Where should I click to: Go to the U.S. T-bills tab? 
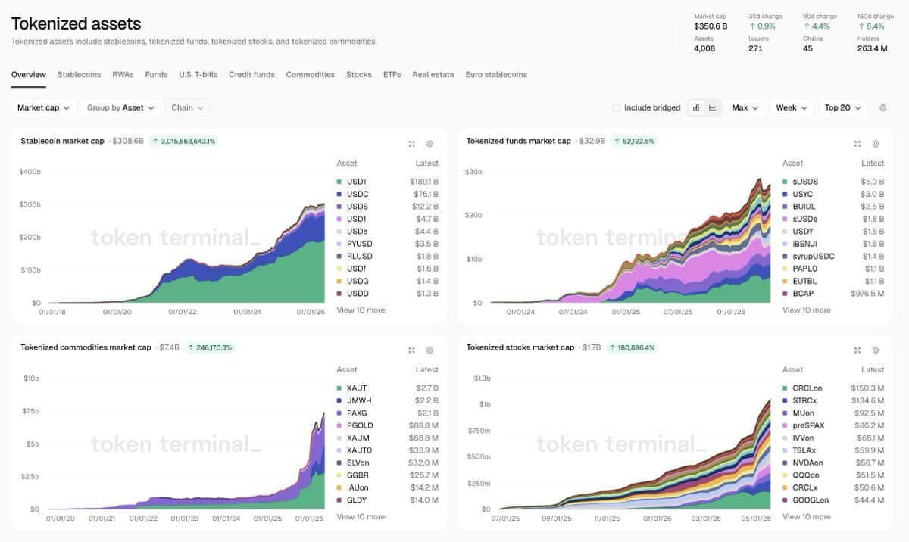[x=198, y=75]
